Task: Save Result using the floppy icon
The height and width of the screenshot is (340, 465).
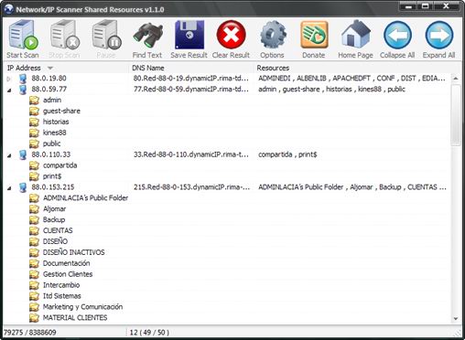Action: coord(189,39)
